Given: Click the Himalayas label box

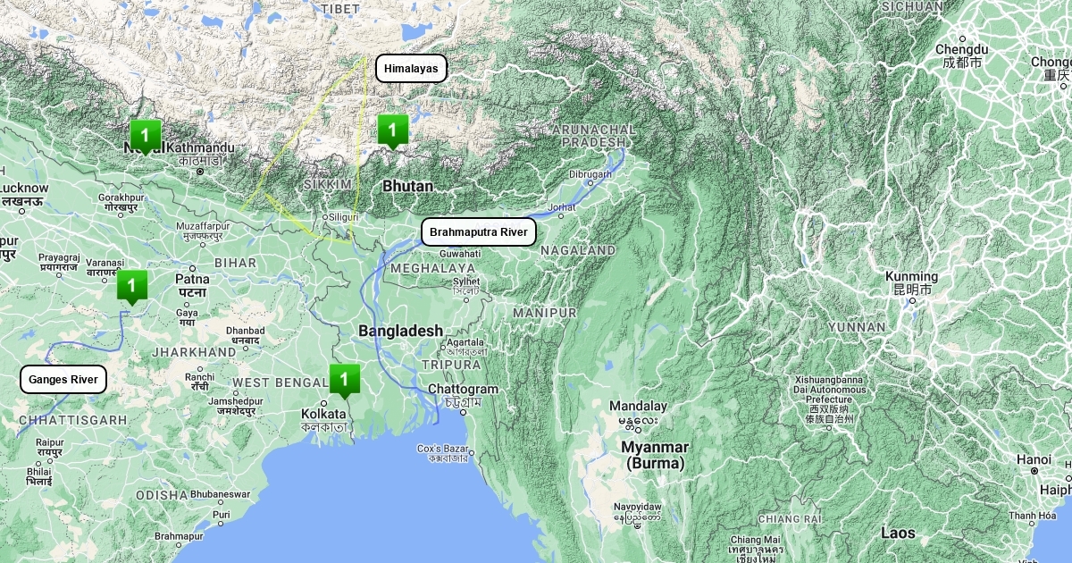Looking at the screenshot, I should coord(411,68).
